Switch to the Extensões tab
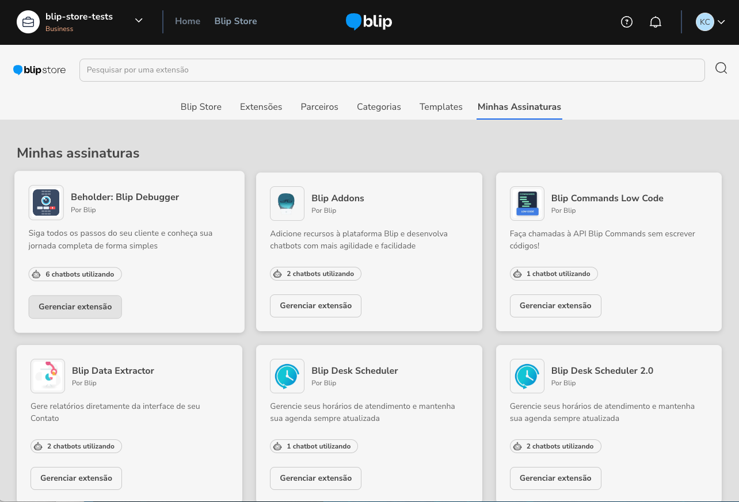 point(261,107)
